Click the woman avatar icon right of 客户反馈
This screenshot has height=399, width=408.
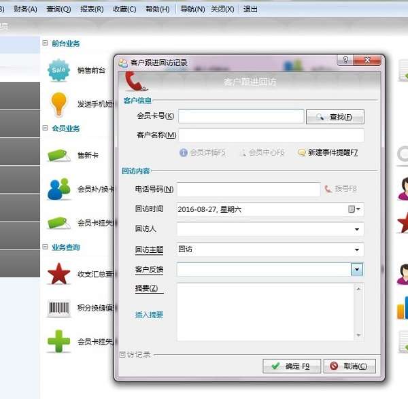(x=403, y=274)
